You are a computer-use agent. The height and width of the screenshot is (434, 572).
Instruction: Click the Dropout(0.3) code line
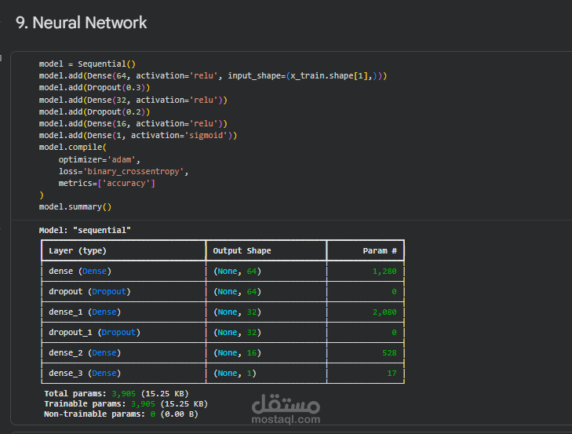(x=94, y=88)
